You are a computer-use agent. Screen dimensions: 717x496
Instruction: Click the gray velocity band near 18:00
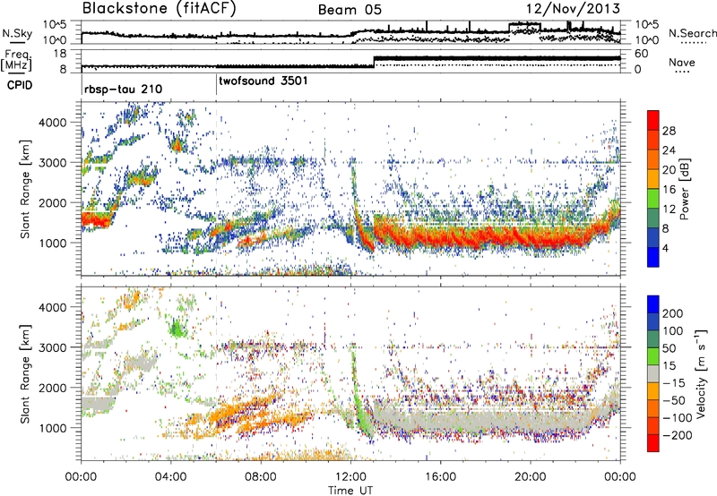click(x=486, y=418)
